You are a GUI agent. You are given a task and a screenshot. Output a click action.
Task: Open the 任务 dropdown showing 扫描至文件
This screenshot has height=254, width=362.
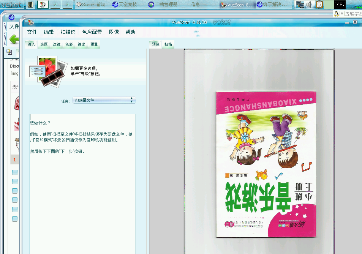104,100
